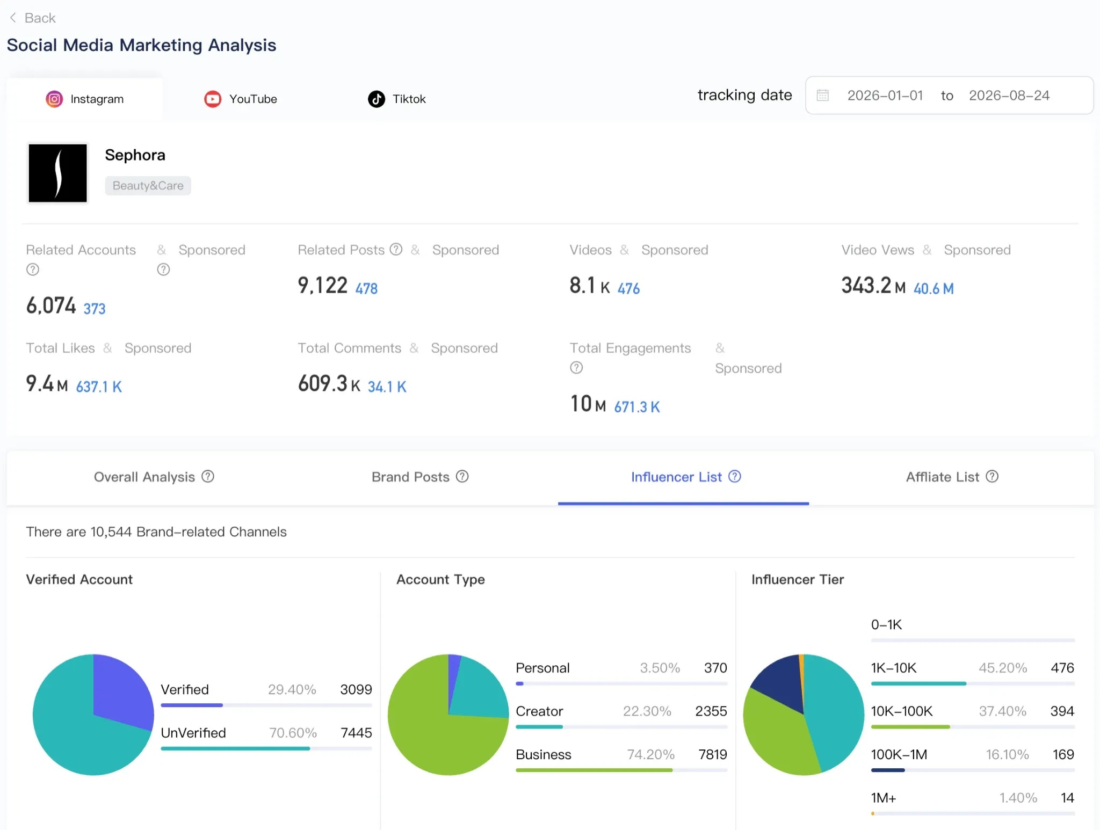Click the UnVerified progress bar
The height and width of the screenshot is (830, 1100).
[x=266, y=748]
